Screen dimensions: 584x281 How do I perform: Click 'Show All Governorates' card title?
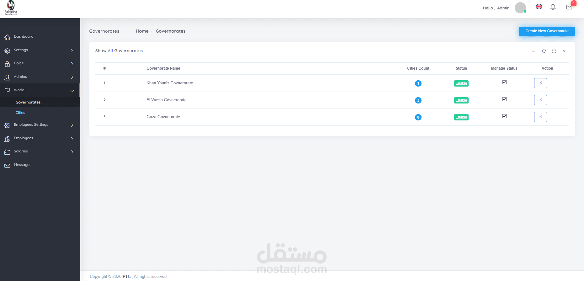[119, 51]
